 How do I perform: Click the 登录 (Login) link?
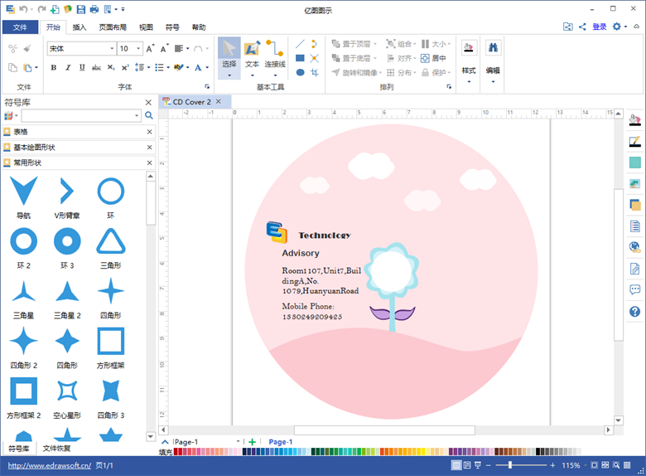tap(599, 27)
